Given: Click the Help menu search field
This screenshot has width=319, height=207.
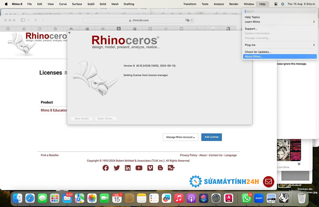Looking at the screenshot, I should coord(280,11).
